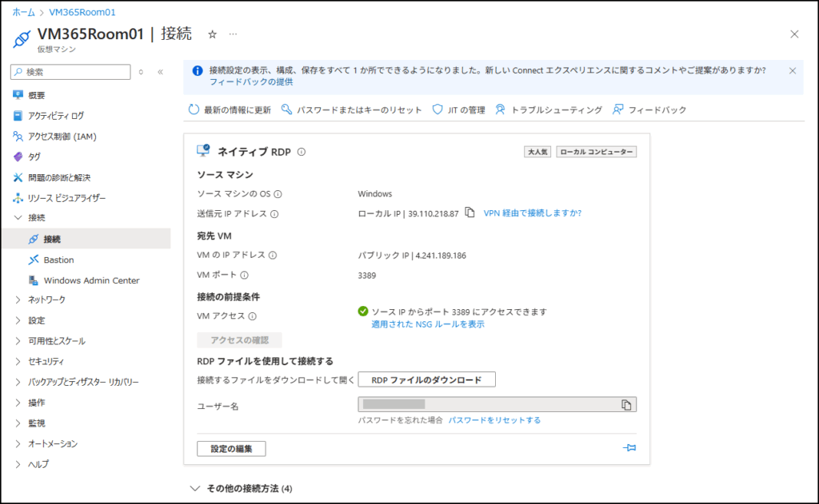Click the favorite star icon beside title

[x=212, y=34]
